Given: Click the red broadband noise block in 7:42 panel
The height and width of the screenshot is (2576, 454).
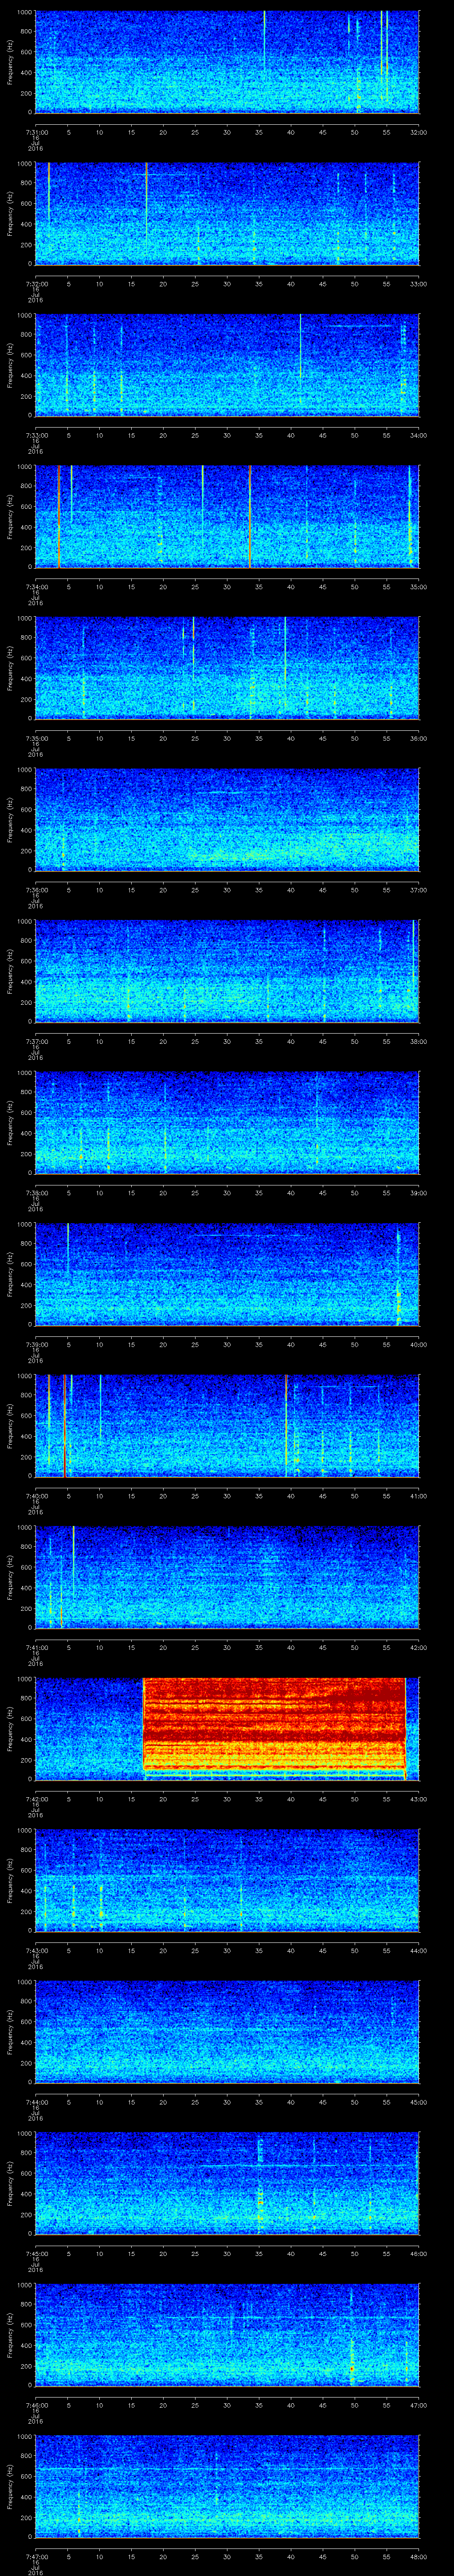Looking at the screenshot, I should pos(274,1724).
